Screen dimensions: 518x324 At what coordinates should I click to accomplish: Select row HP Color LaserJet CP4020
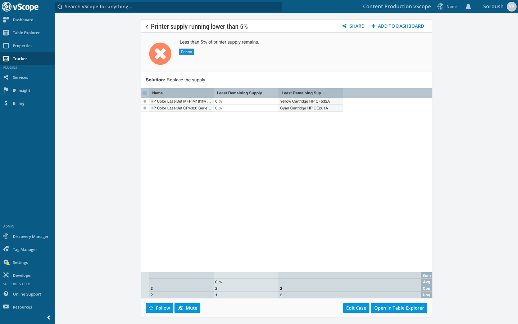pyautogui.click(x=145, y=108)
